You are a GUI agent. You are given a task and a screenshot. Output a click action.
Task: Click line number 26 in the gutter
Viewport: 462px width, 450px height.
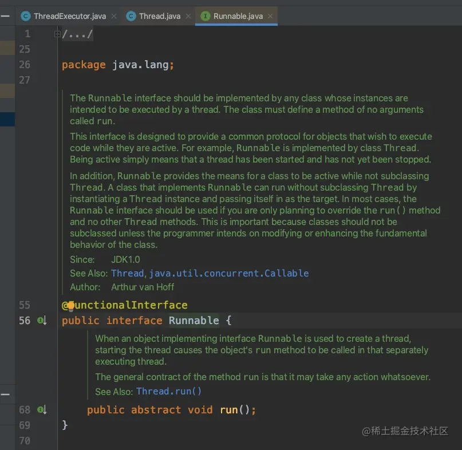(25, 65)
